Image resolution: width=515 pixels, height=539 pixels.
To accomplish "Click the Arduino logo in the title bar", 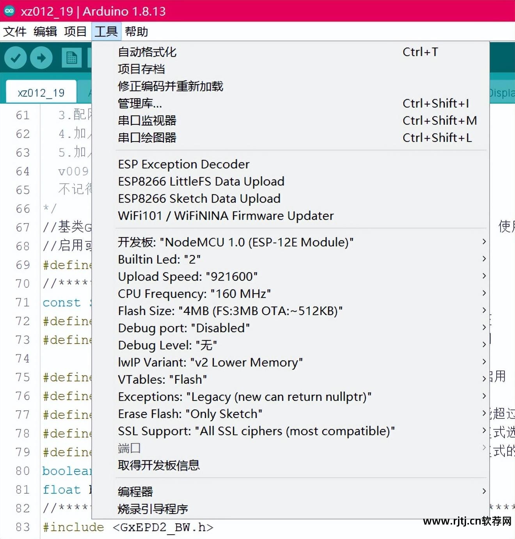I will (9, 11).
